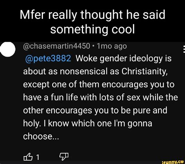Open the @chasemartin4450 username profile
The height and width of the screenshot is (164, 185).
57,46
